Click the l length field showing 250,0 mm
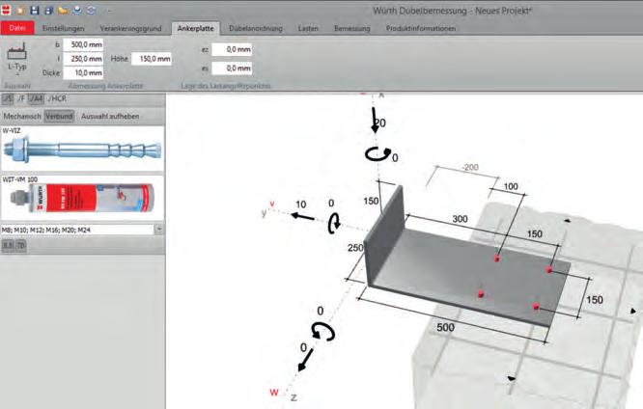This screenshot has width=643, height=409. pyautogui.click(x=83, y=59)
